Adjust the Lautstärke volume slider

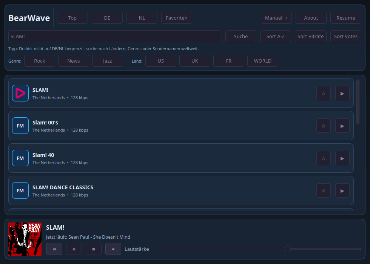(257, 249)
